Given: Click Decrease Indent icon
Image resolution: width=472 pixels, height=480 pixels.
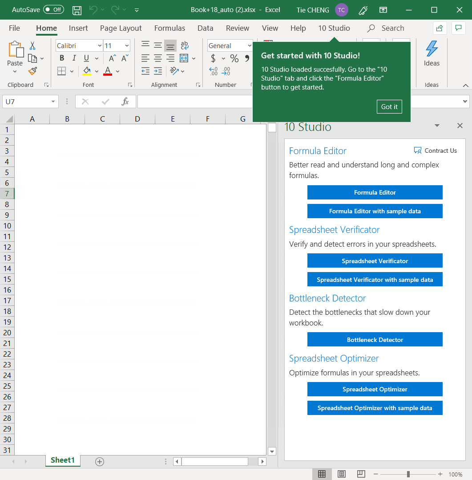Looking at the screenshot, I should coord(145,71).
